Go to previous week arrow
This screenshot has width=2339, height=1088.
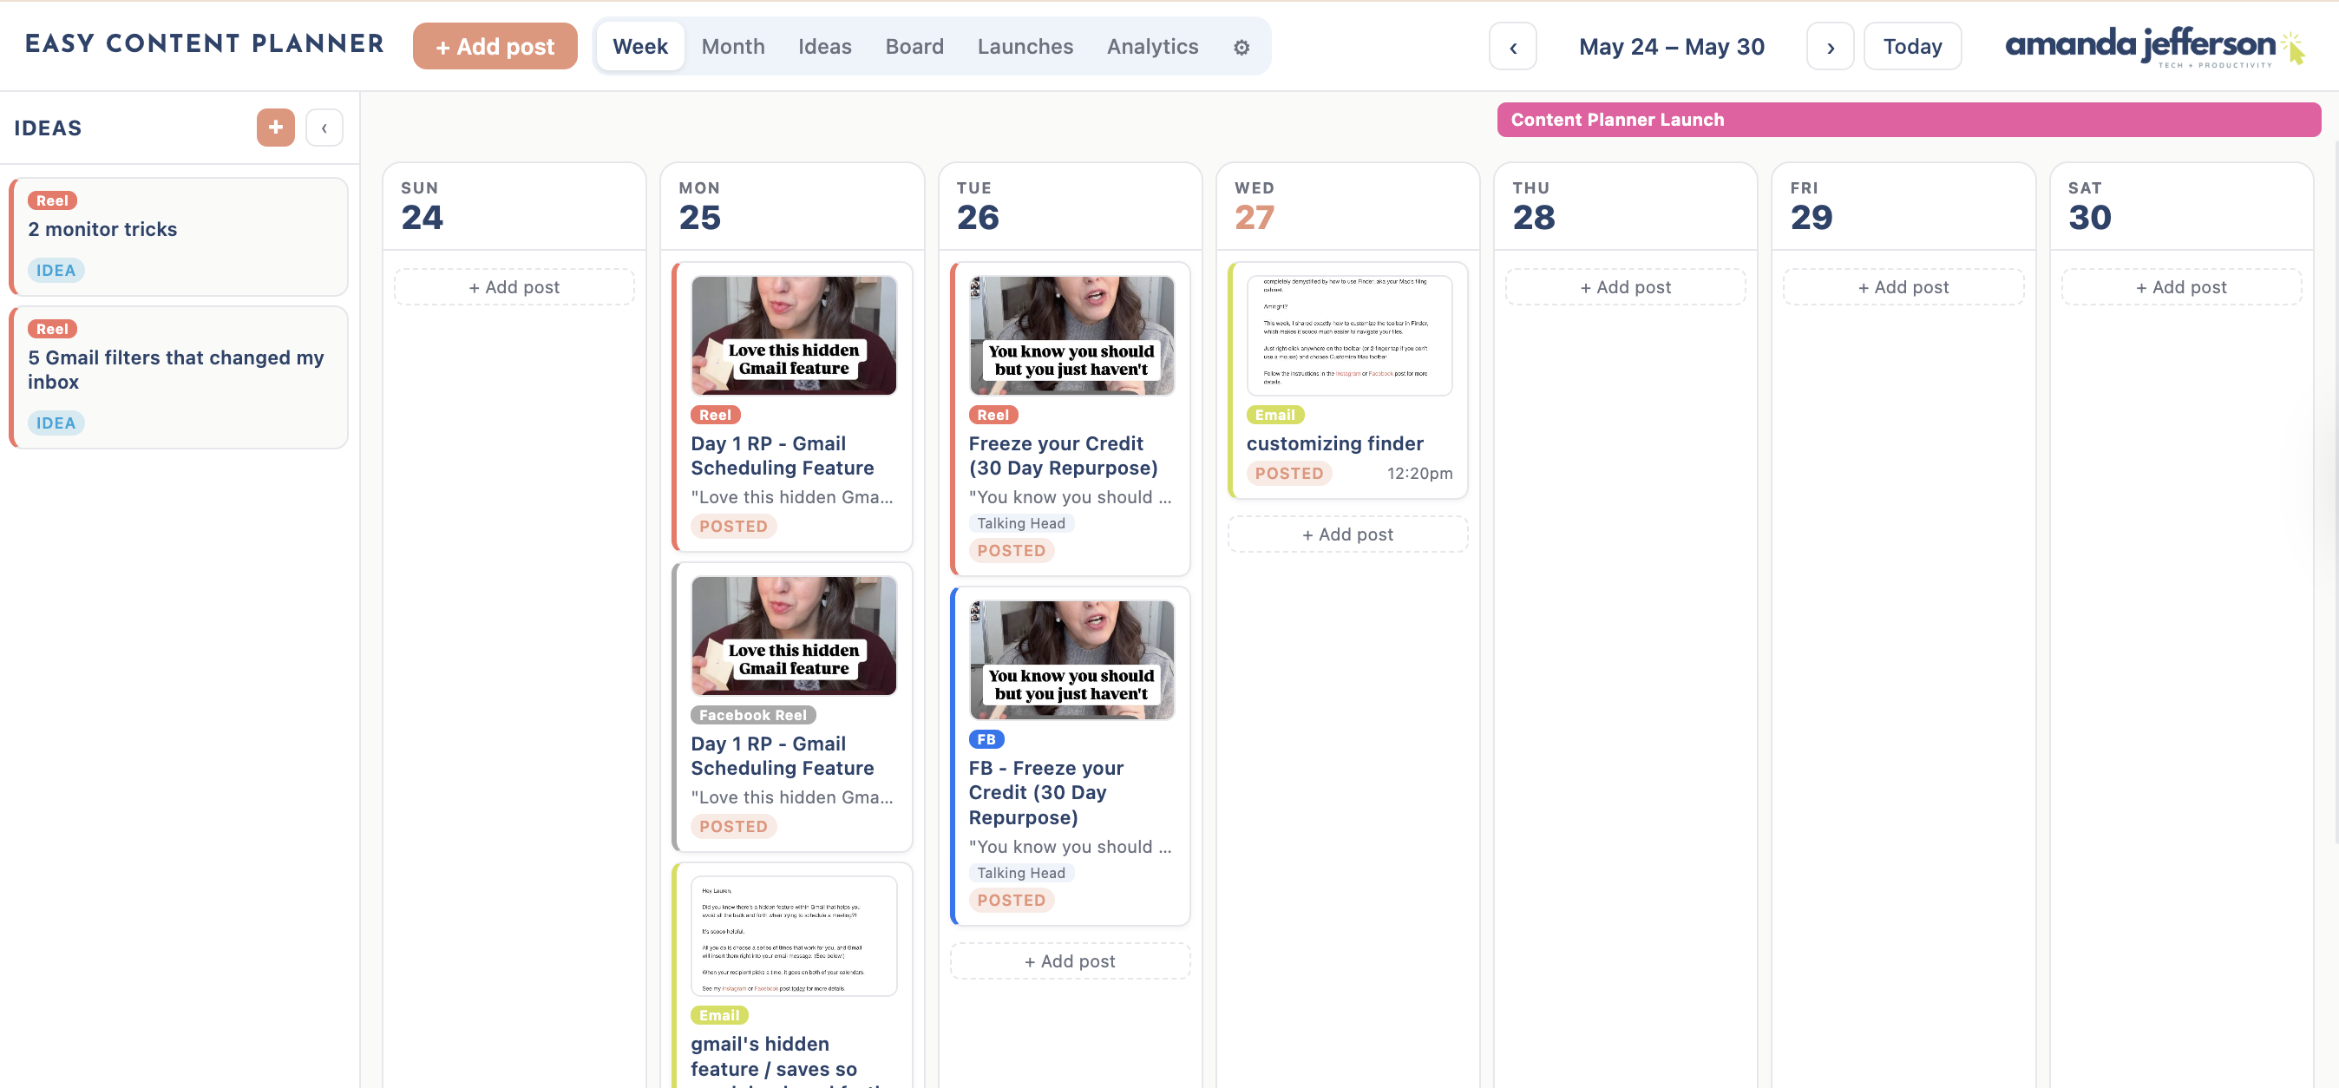pos(1513,46)
